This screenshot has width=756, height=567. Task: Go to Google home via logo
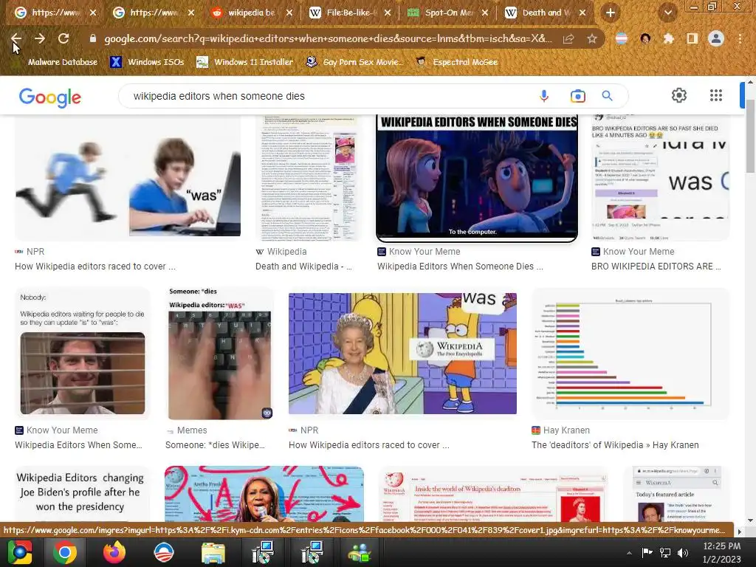[x=50, y=97]
